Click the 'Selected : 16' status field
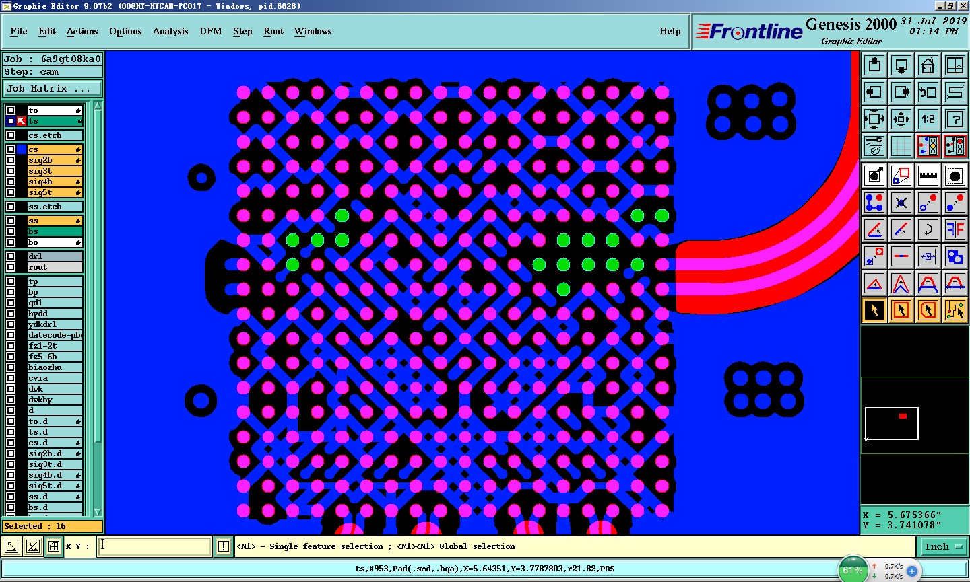Viewport: 970px width, 582px height. coord(53,526)
